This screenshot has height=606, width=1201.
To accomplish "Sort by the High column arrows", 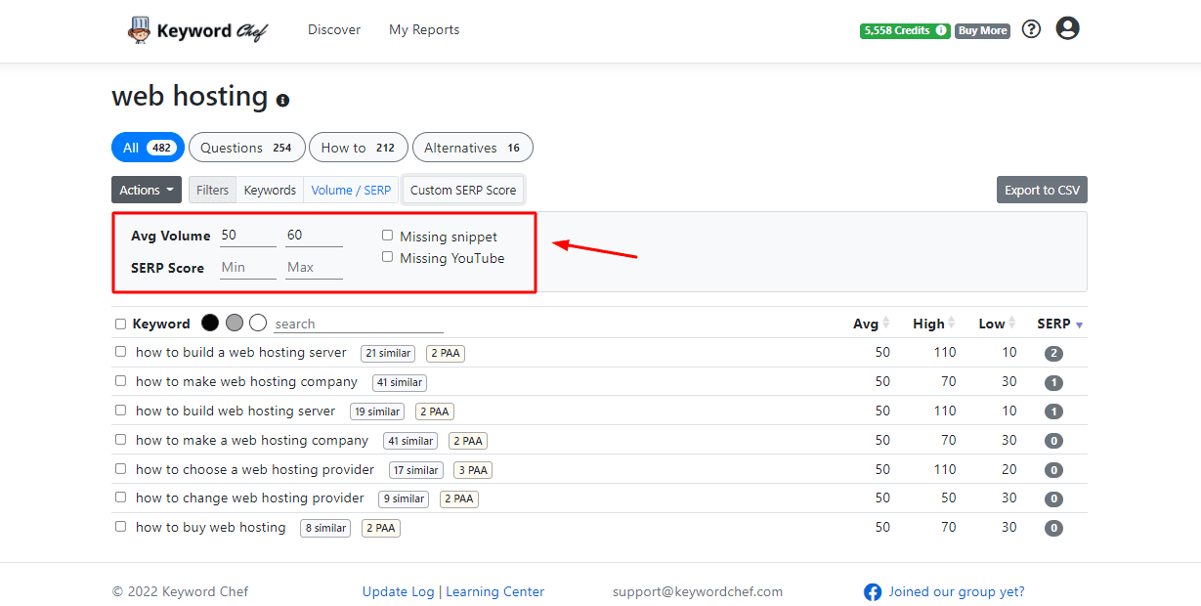I will point(953,324).
